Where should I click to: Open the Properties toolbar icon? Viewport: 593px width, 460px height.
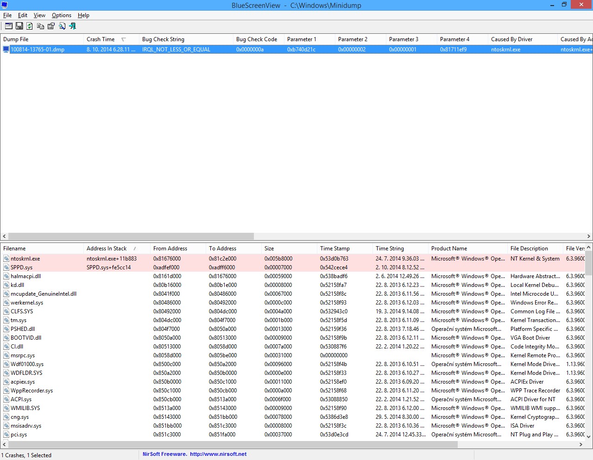[51, 26]
